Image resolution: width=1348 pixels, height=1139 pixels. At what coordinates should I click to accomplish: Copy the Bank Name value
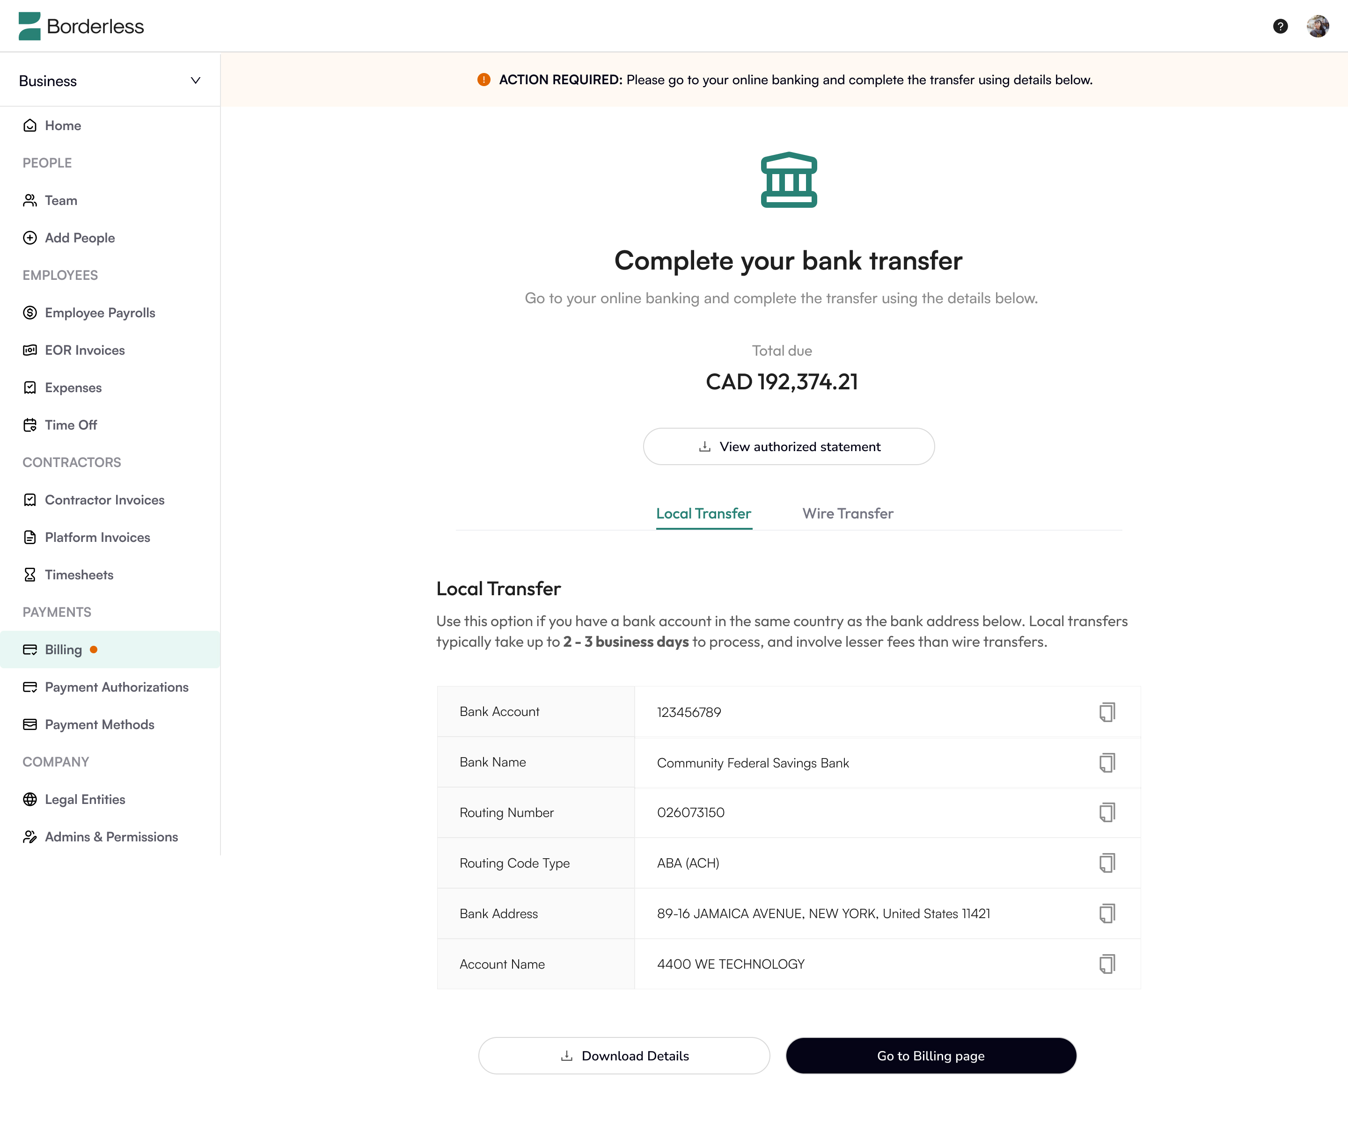(x=1107, y=763)
